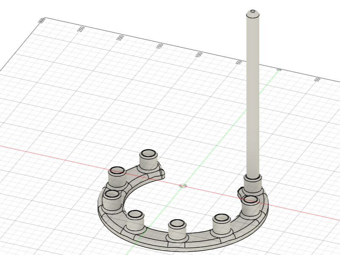Screen dimensions: 340x255
Task: Click the origin point marker
Action: pyautogui.click(x=183, y=186)
